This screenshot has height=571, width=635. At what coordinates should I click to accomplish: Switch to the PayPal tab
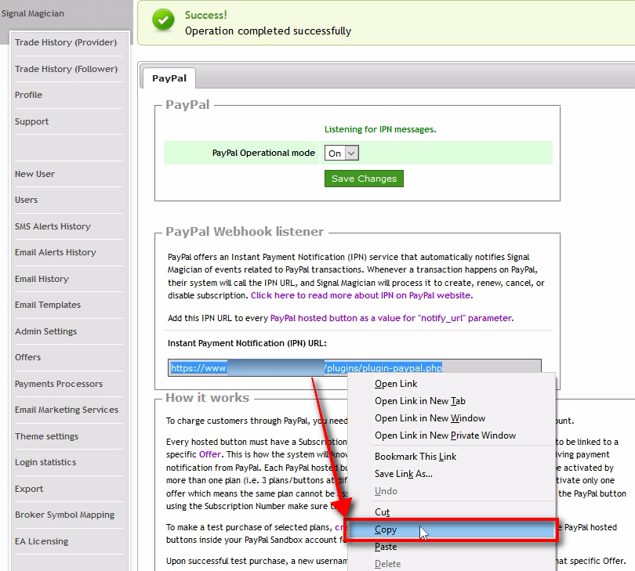point(169,78)
